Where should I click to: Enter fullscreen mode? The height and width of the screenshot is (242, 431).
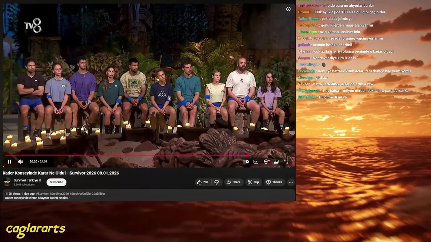coord(286,162)
